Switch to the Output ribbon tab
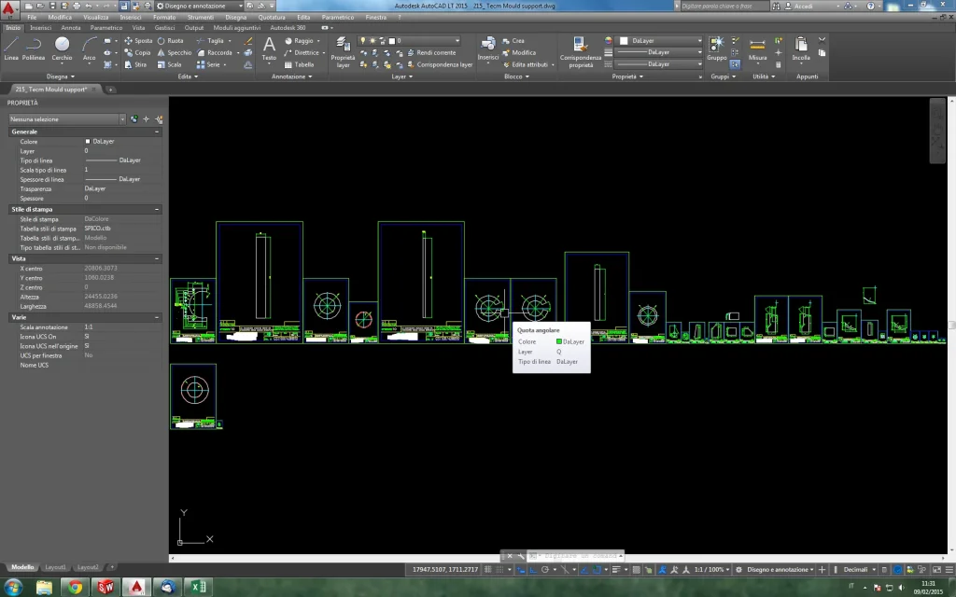Image resolution: width=956 pixels, height=597 pixels. coord(194,28)
